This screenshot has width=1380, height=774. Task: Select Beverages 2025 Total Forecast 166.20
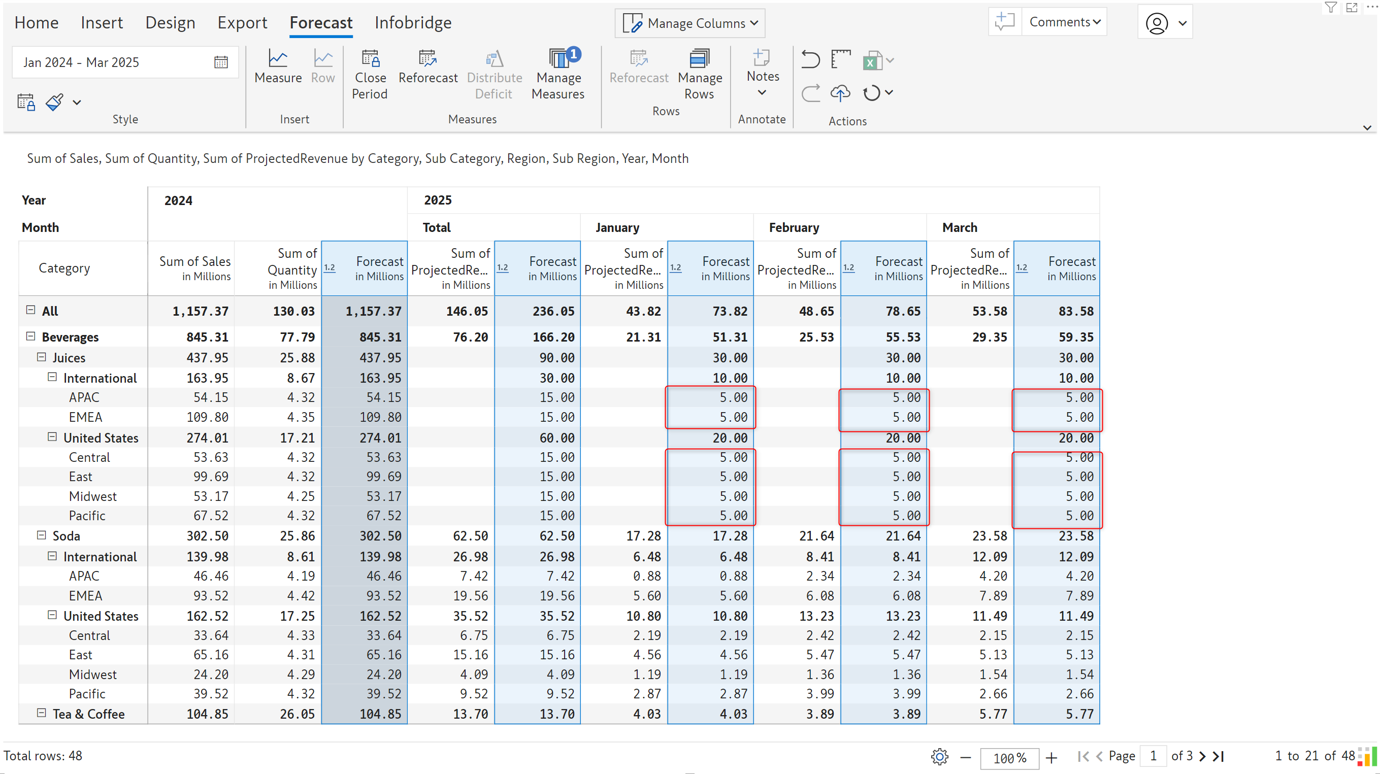[537, 337]
